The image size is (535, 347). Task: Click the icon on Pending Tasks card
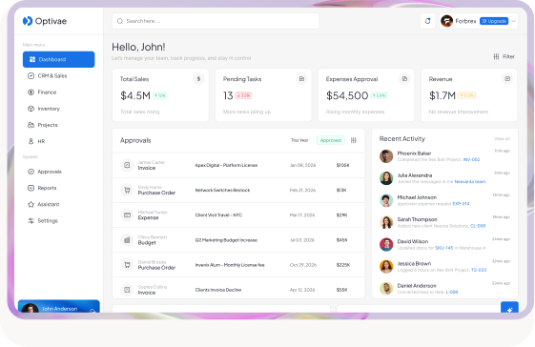[301, 79]
